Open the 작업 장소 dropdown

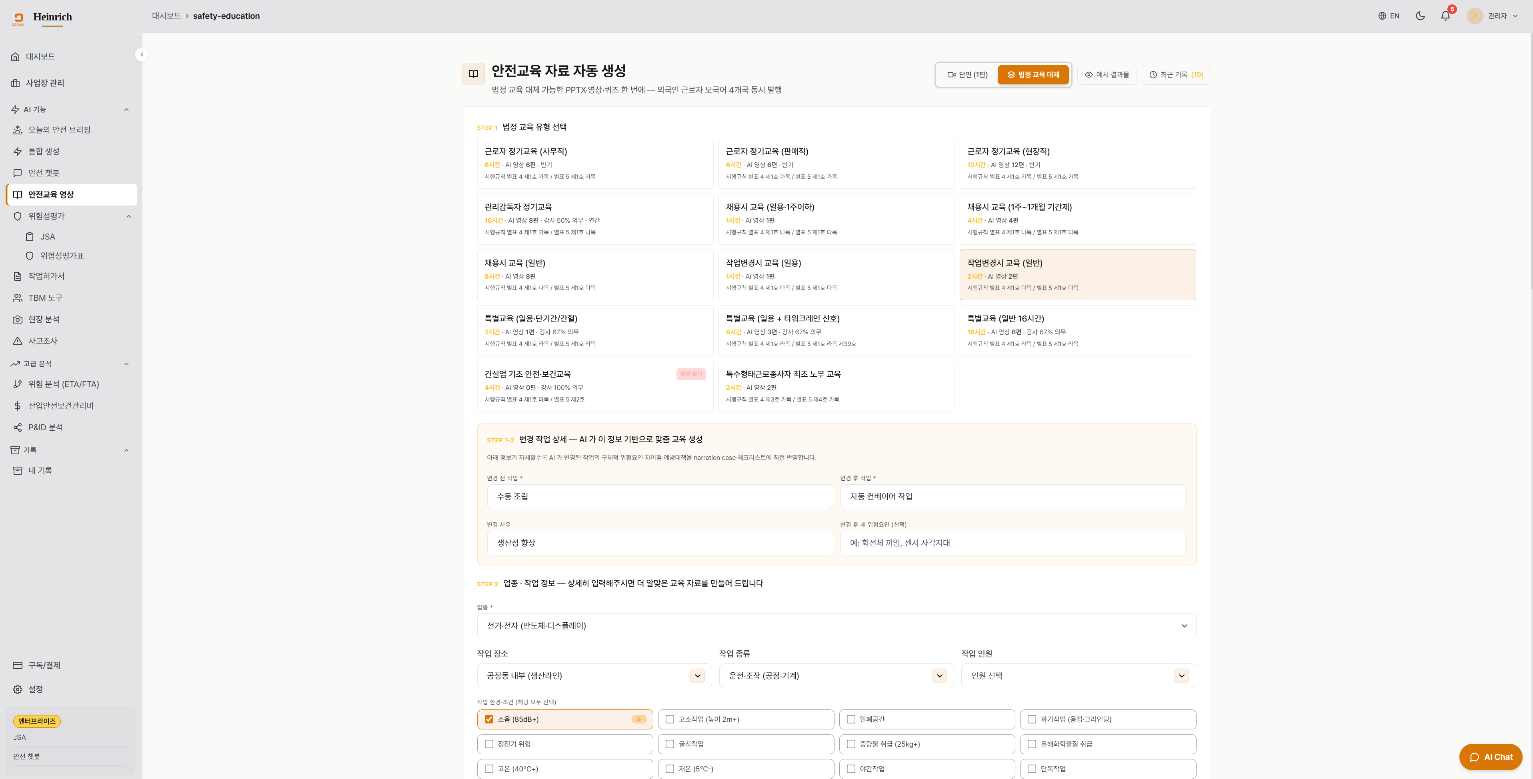pyautogui.click(x=594, y=676)
